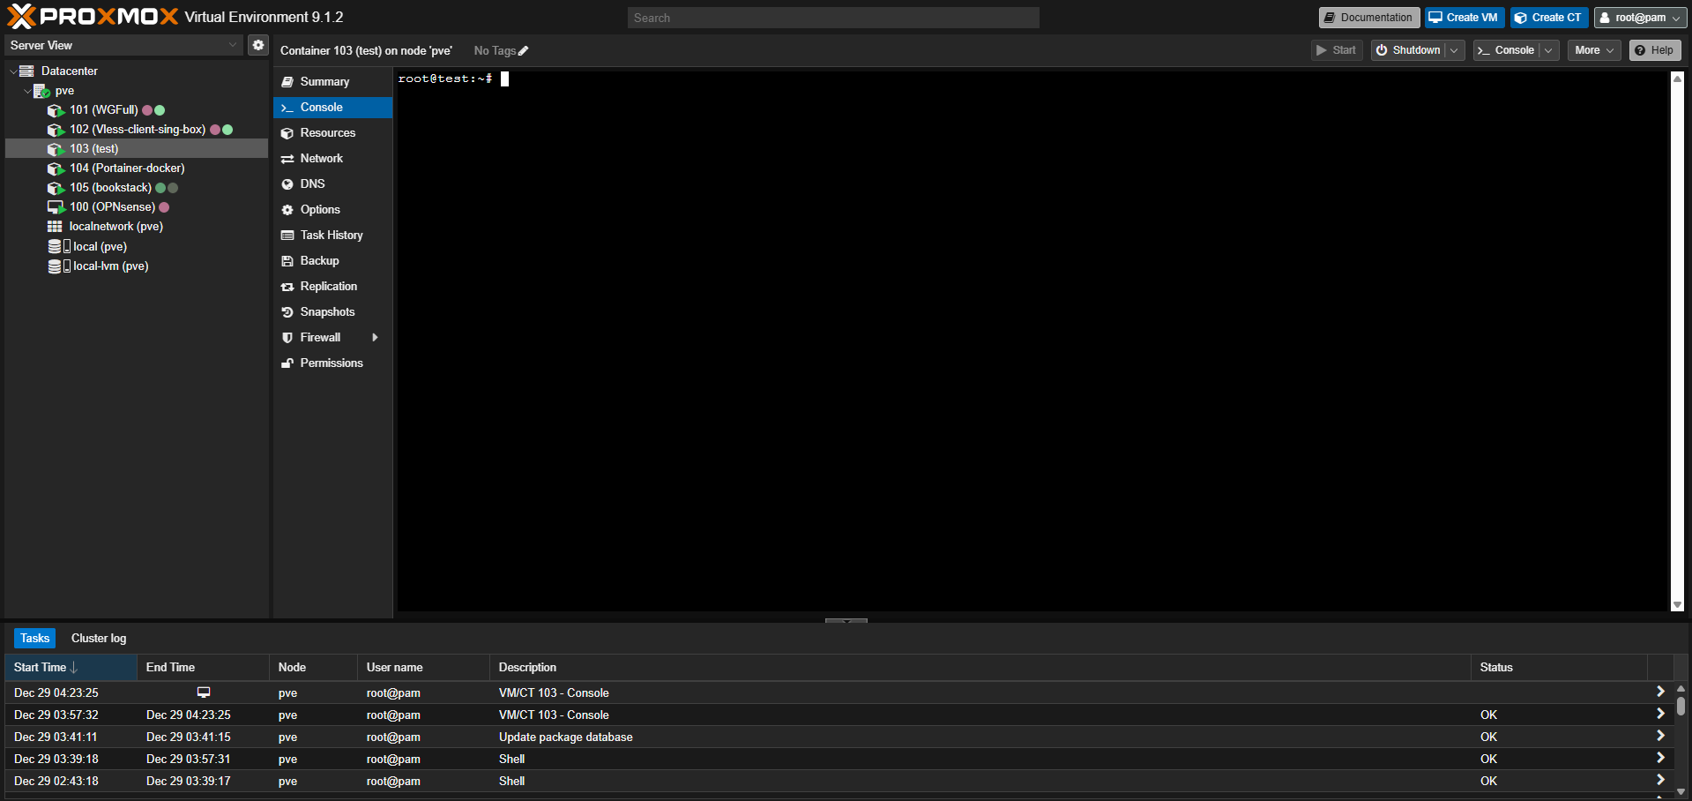Click the Documentation button
1692x801 pixels.
[1369, 18]
